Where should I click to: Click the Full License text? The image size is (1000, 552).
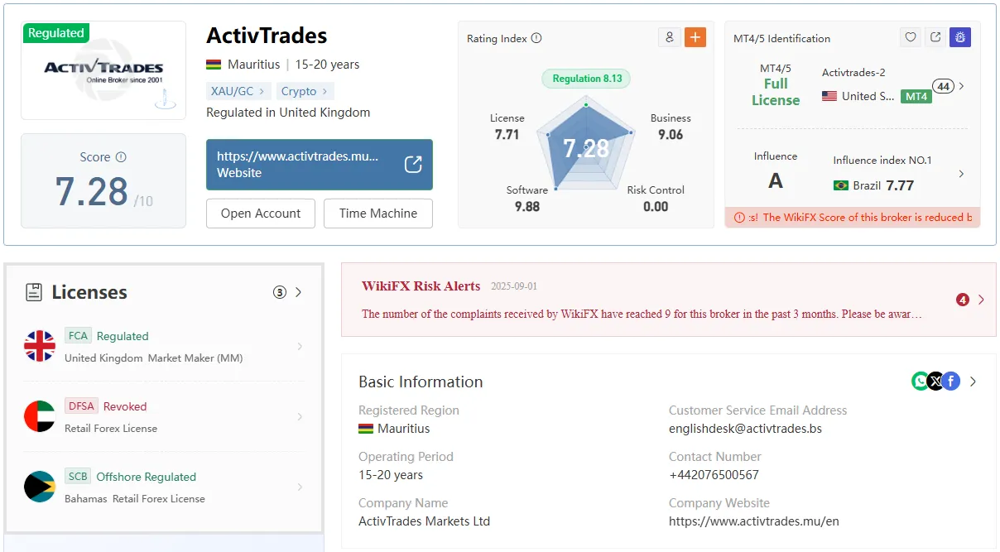776,92
